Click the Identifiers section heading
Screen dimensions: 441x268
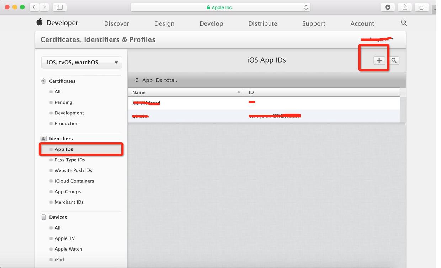tap(61, 139)
